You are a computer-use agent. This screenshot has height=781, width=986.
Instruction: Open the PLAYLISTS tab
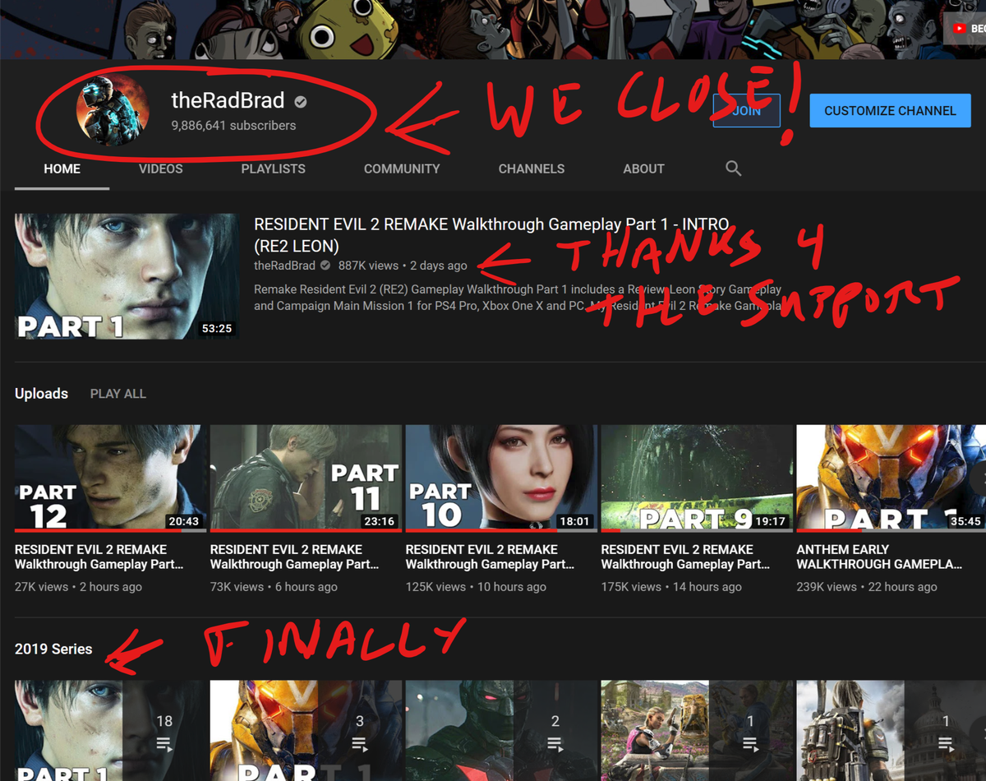[274, 169]
